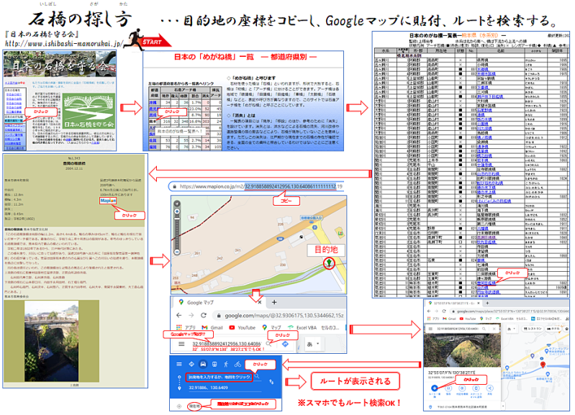This screenshot has height=415, width=575.
Task: Swap start and destination with arrows icon
Action: 271,382
